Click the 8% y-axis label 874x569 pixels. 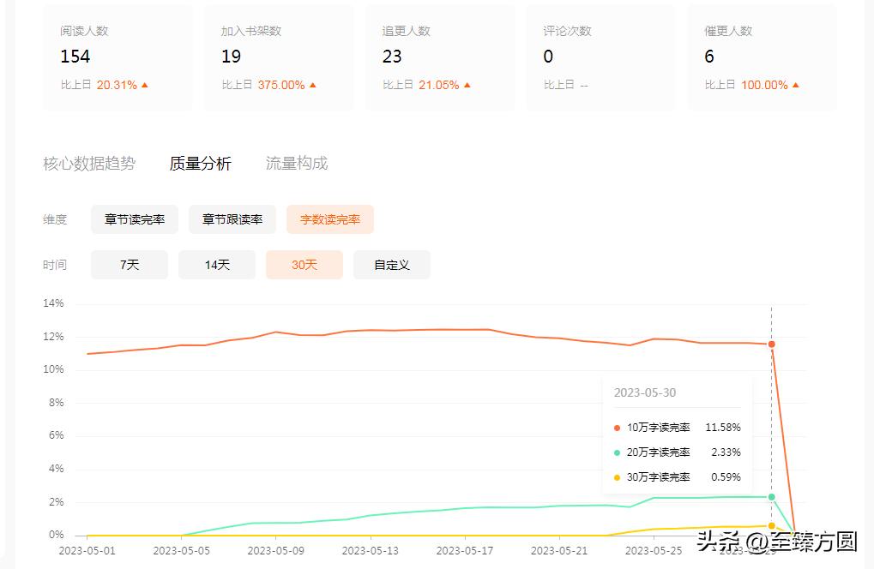pos(57,403)
